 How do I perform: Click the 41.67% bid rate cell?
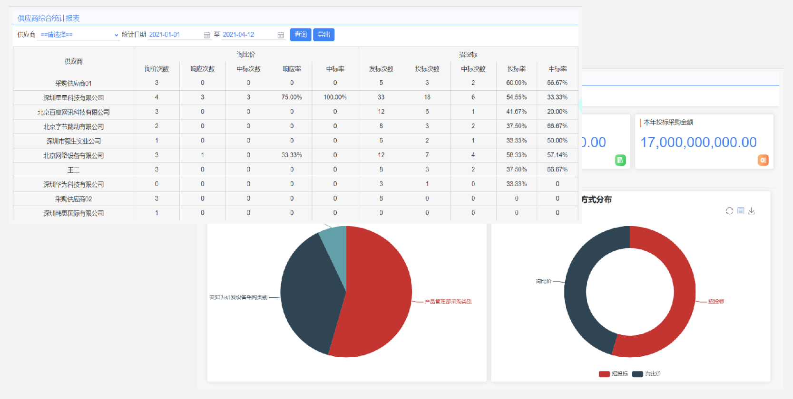[517, 112]
